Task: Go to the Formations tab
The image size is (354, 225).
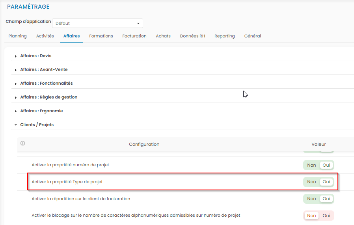Action: pyautogui.click(x=101, y=36)
